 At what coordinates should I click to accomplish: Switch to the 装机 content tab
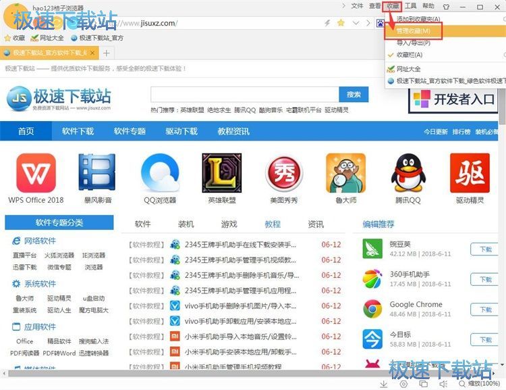click(186, 224)
